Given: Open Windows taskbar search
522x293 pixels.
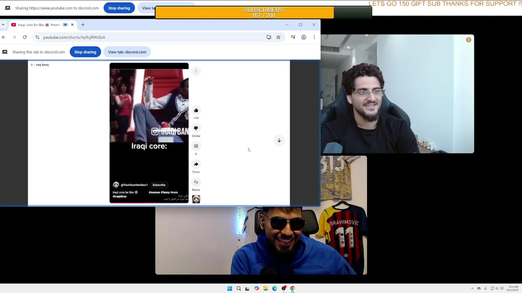Looking at the screenshot, I should [239, 289].
